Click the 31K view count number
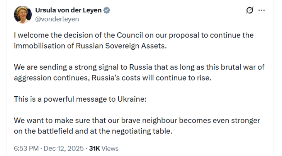 [x=95, y=148]
